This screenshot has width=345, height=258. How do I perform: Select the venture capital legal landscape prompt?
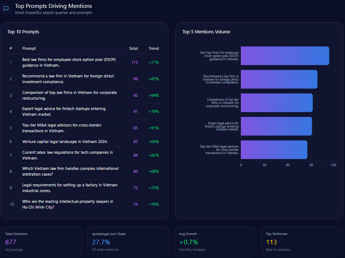coord(65,142)
